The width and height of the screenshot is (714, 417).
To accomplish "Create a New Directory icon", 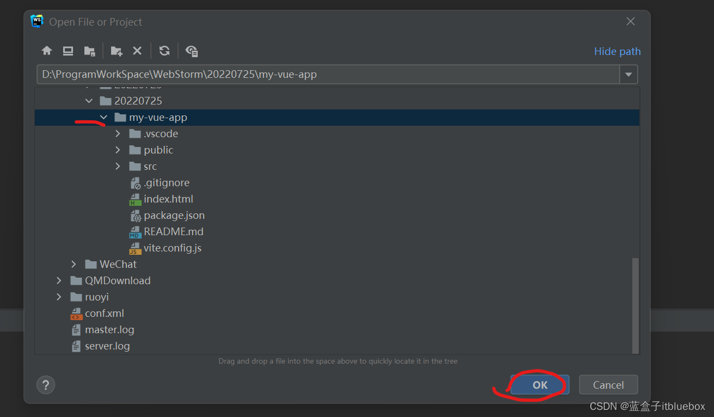I will [117, 51].
